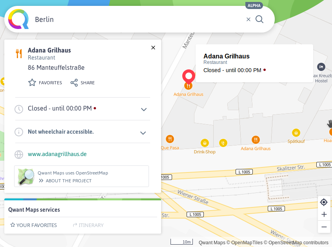Select the Que Pasa restaurant marker

coord(170,139)
